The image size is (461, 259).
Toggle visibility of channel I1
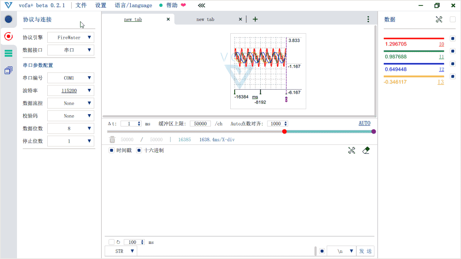coord(453,51)
